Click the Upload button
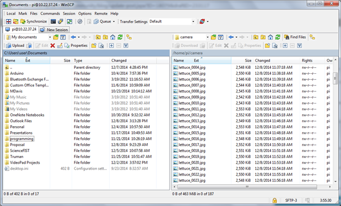 point(15,46)
